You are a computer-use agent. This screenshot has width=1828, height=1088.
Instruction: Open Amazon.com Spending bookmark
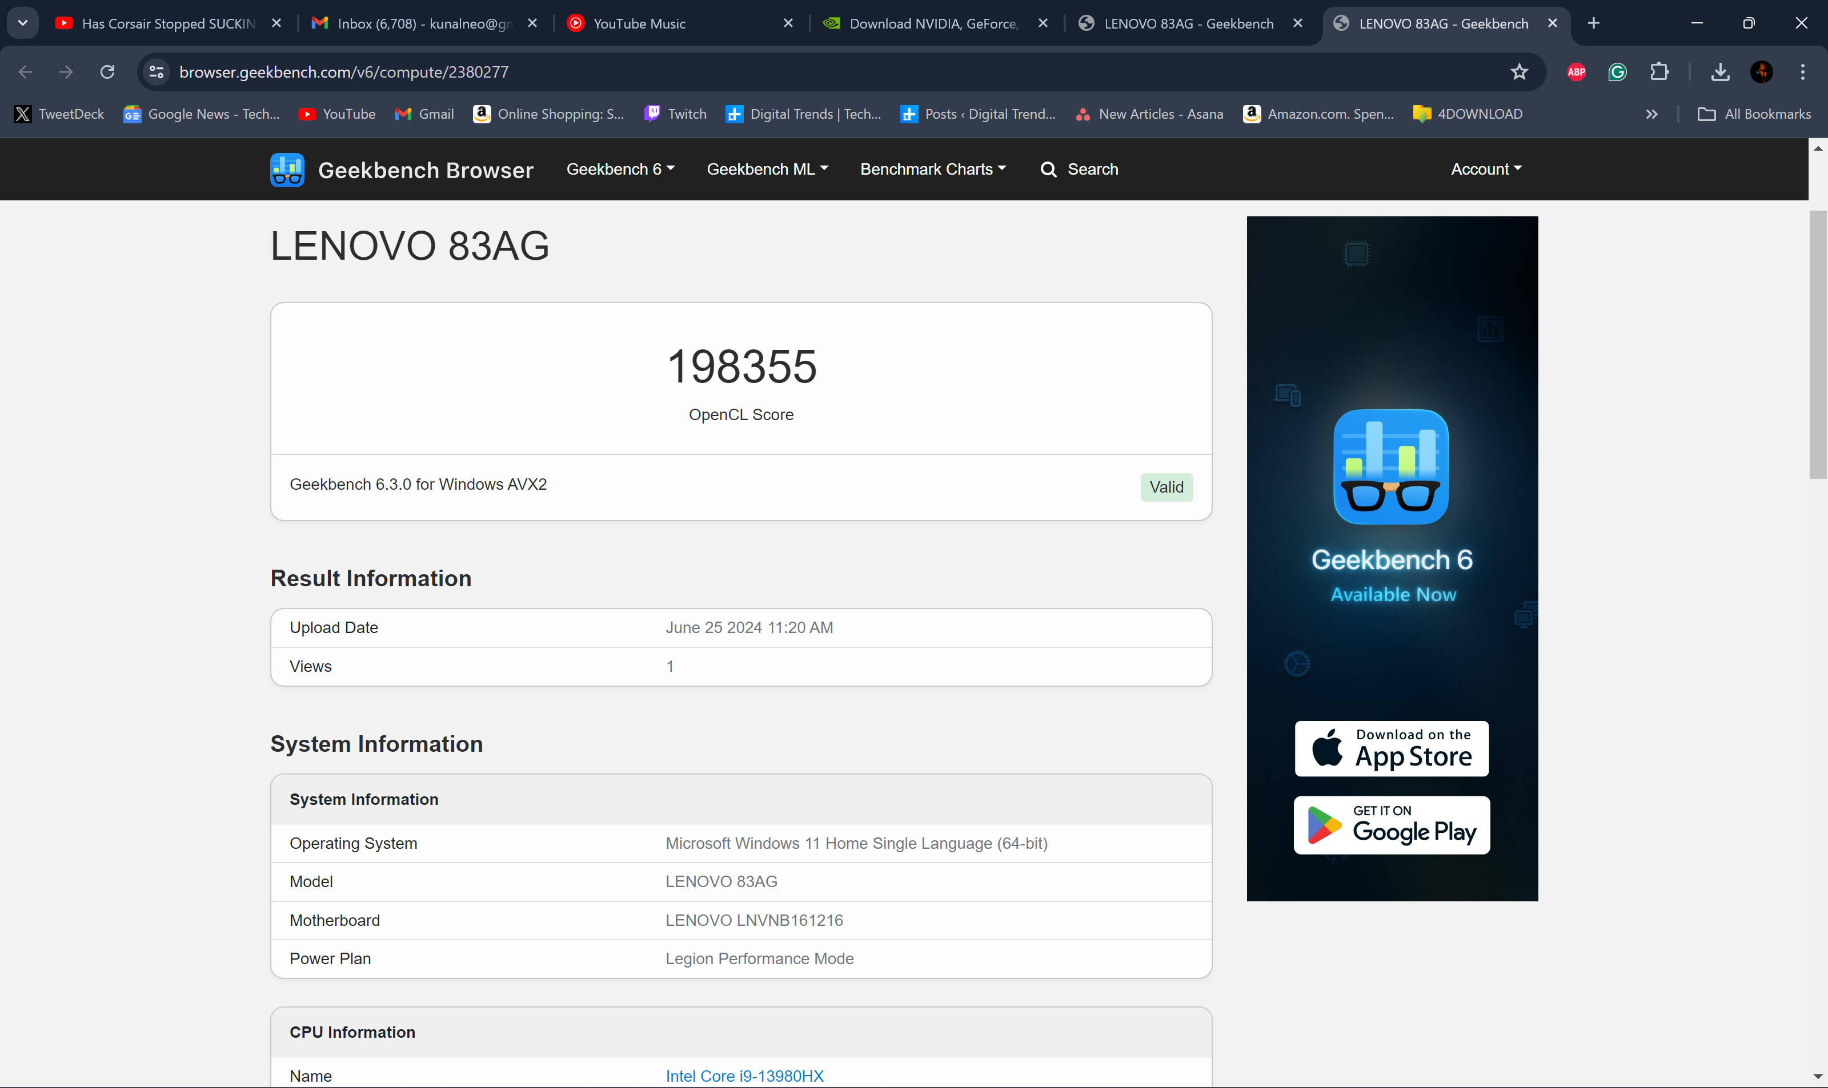point(1318,114)
